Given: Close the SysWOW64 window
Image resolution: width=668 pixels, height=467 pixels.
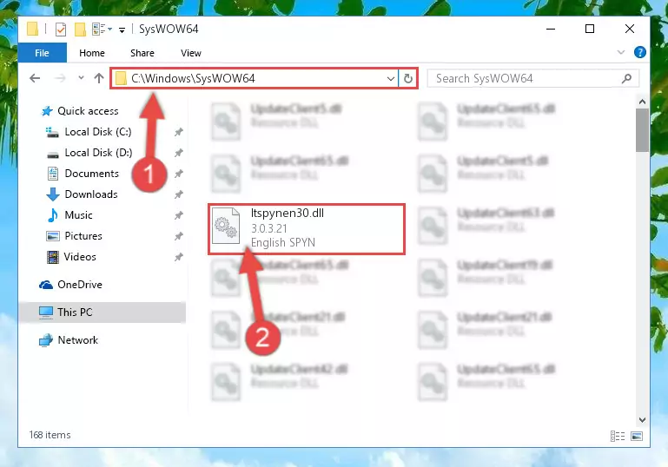Looking at the screenshot, I should click(x=629, y=29).
